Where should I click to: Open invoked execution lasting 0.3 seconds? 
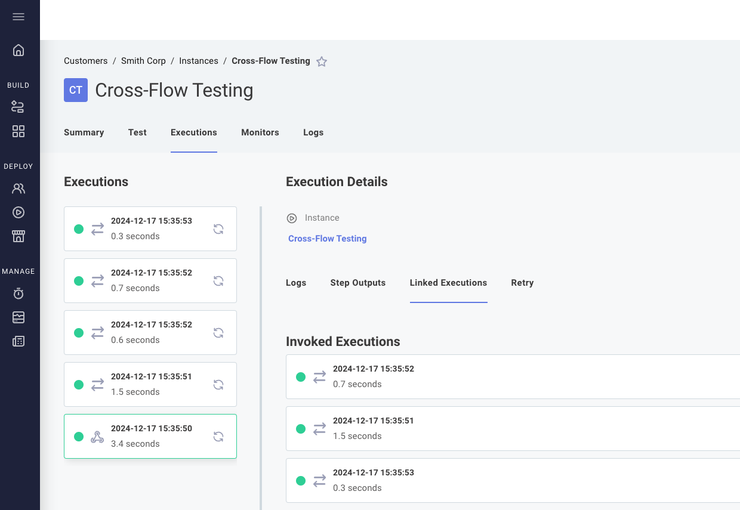pos(512,480)
